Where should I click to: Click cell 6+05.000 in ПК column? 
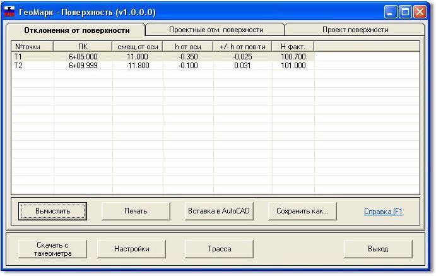[83, 57]
